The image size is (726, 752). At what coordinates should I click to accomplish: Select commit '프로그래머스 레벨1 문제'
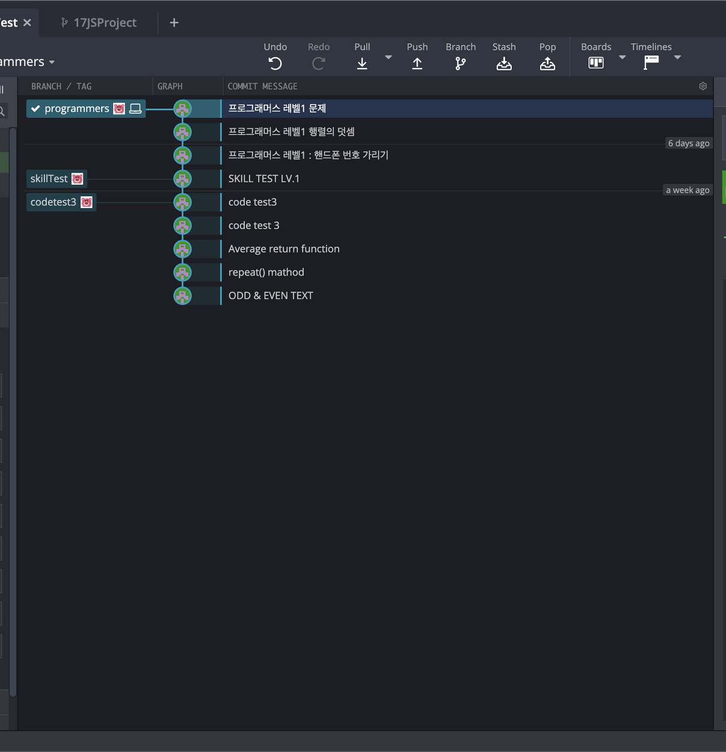point(277,108)
